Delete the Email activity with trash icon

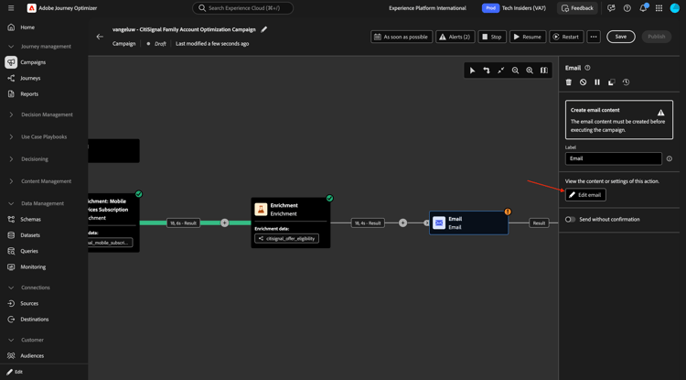pyautogui.click(x=569, y=81)
